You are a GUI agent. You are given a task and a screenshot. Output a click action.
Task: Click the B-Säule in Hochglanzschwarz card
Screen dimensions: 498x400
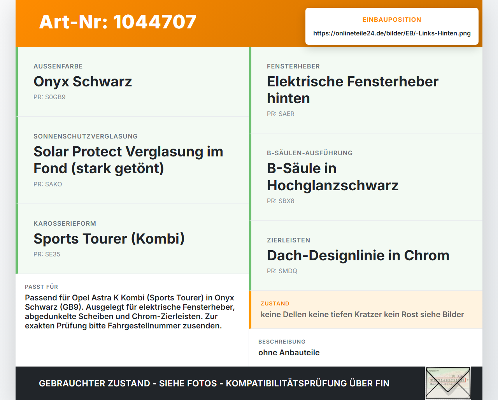coord(366,177)
